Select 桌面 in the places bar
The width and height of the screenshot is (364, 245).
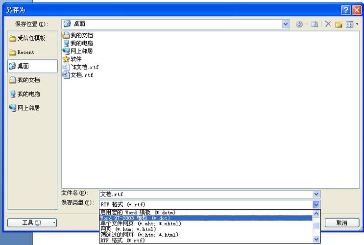pyautogui.click(x=32, y=66)
